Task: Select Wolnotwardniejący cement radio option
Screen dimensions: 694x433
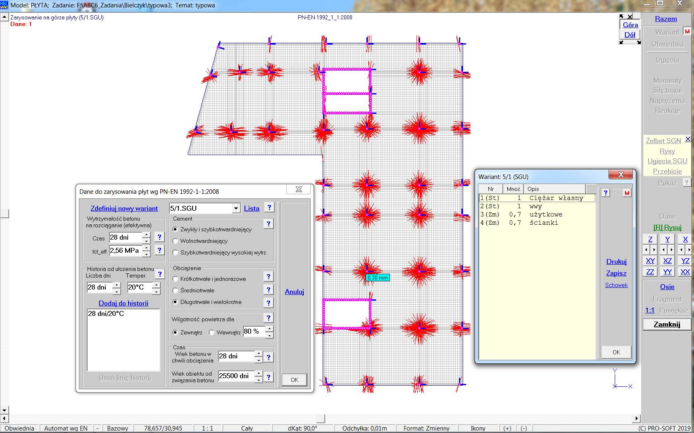Action: pos(176,241)
